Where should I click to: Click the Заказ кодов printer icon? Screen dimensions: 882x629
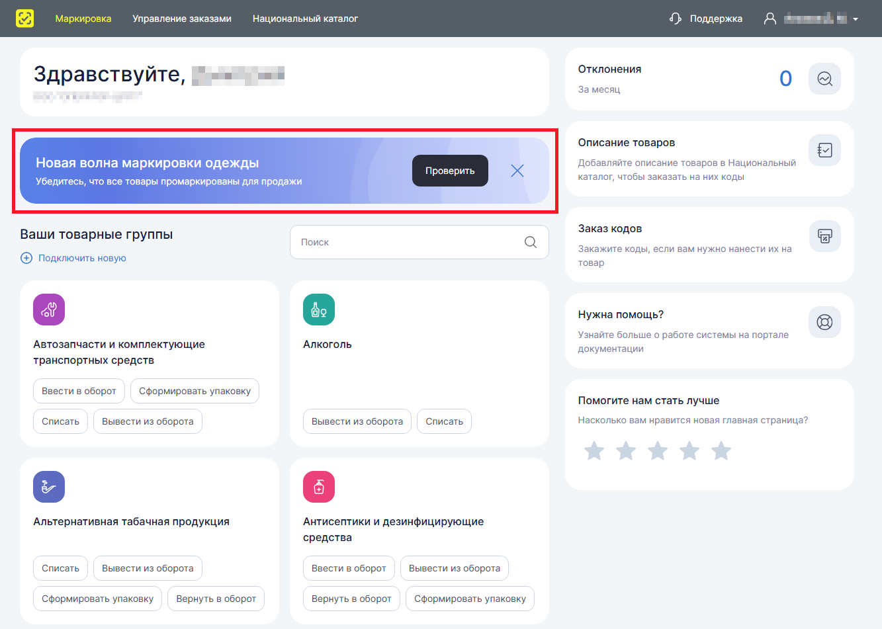tap(824, 236)
